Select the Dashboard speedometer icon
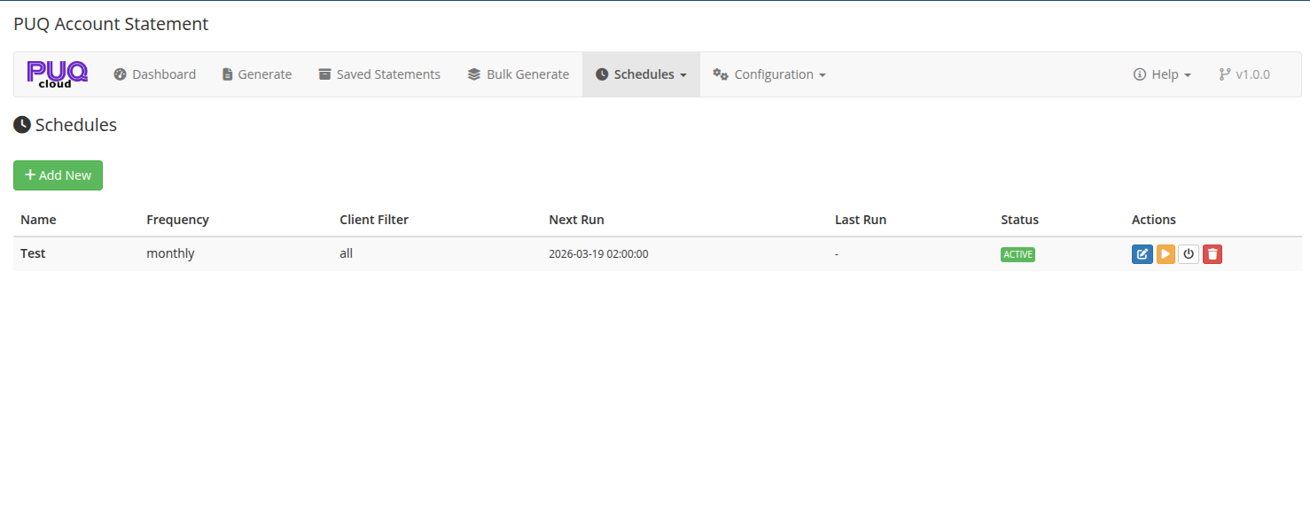Screen dimensions: 1310x528 coord(120,74)
